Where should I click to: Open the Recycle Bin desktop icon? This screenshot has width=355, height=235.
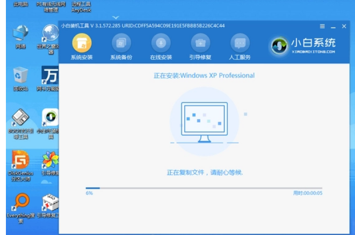(x=20, y=76)
